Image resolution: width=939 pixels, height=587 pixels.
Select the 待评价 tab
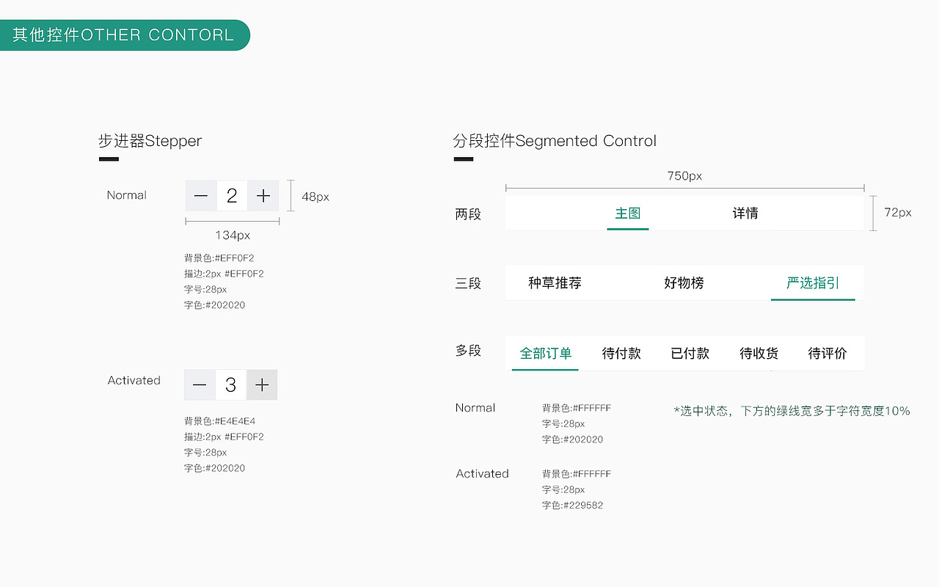827,354
